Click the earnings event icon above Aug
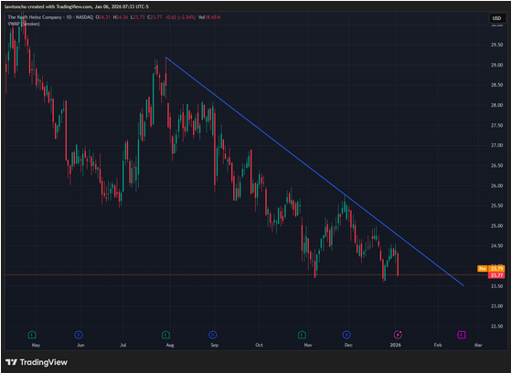 coord(165,335)
